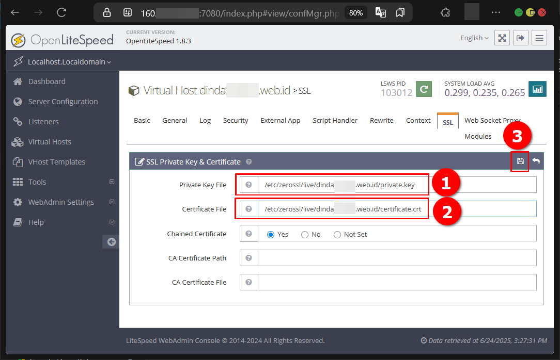Switch to the Log tab
560x360 pixels.
tap(205, 121)
